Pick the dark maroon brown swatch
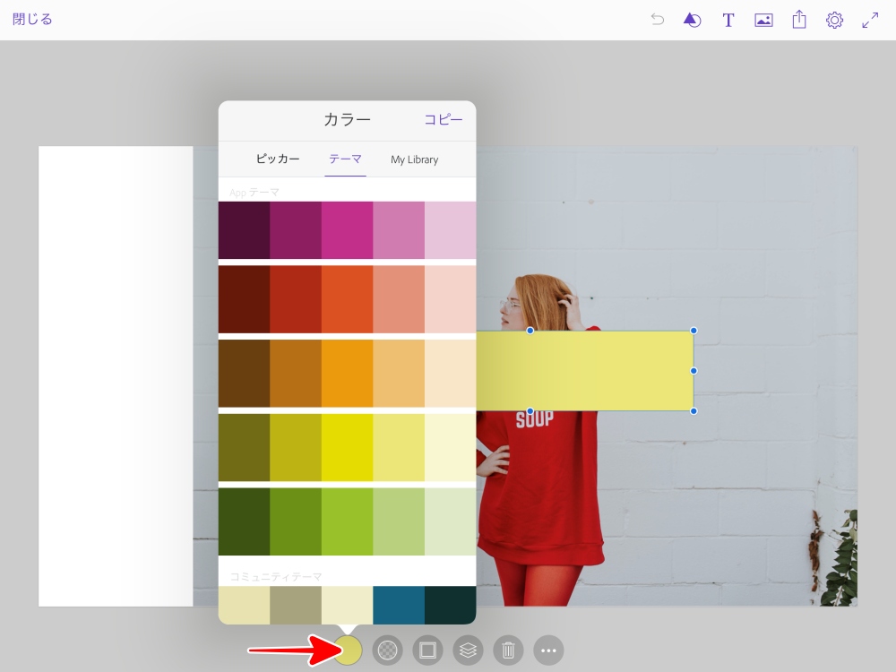896x672 pixels. pos(244,299)
